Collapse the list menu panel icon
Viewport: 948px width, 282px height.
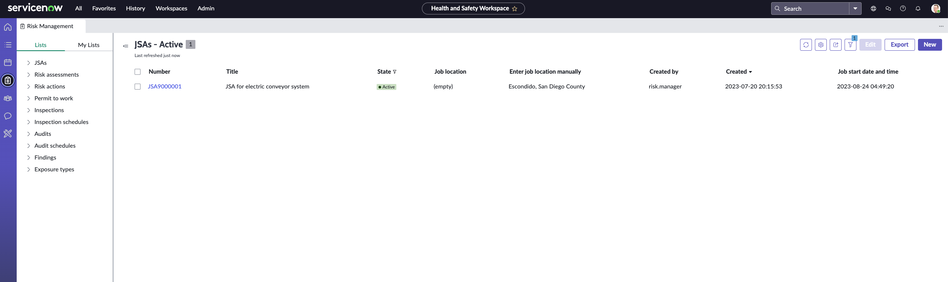tap(126, 46)
